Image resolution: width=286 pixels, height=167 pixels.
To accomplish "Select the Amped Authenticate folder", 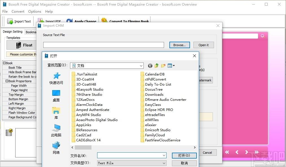I will (x=90, y=110).
